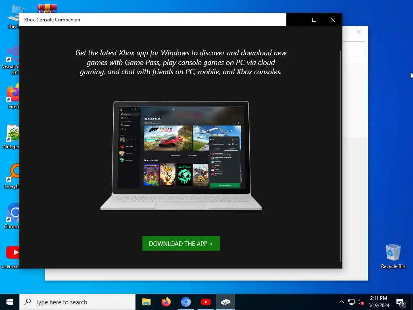Select the Firefox desktop shortcut

coord(13,96)
